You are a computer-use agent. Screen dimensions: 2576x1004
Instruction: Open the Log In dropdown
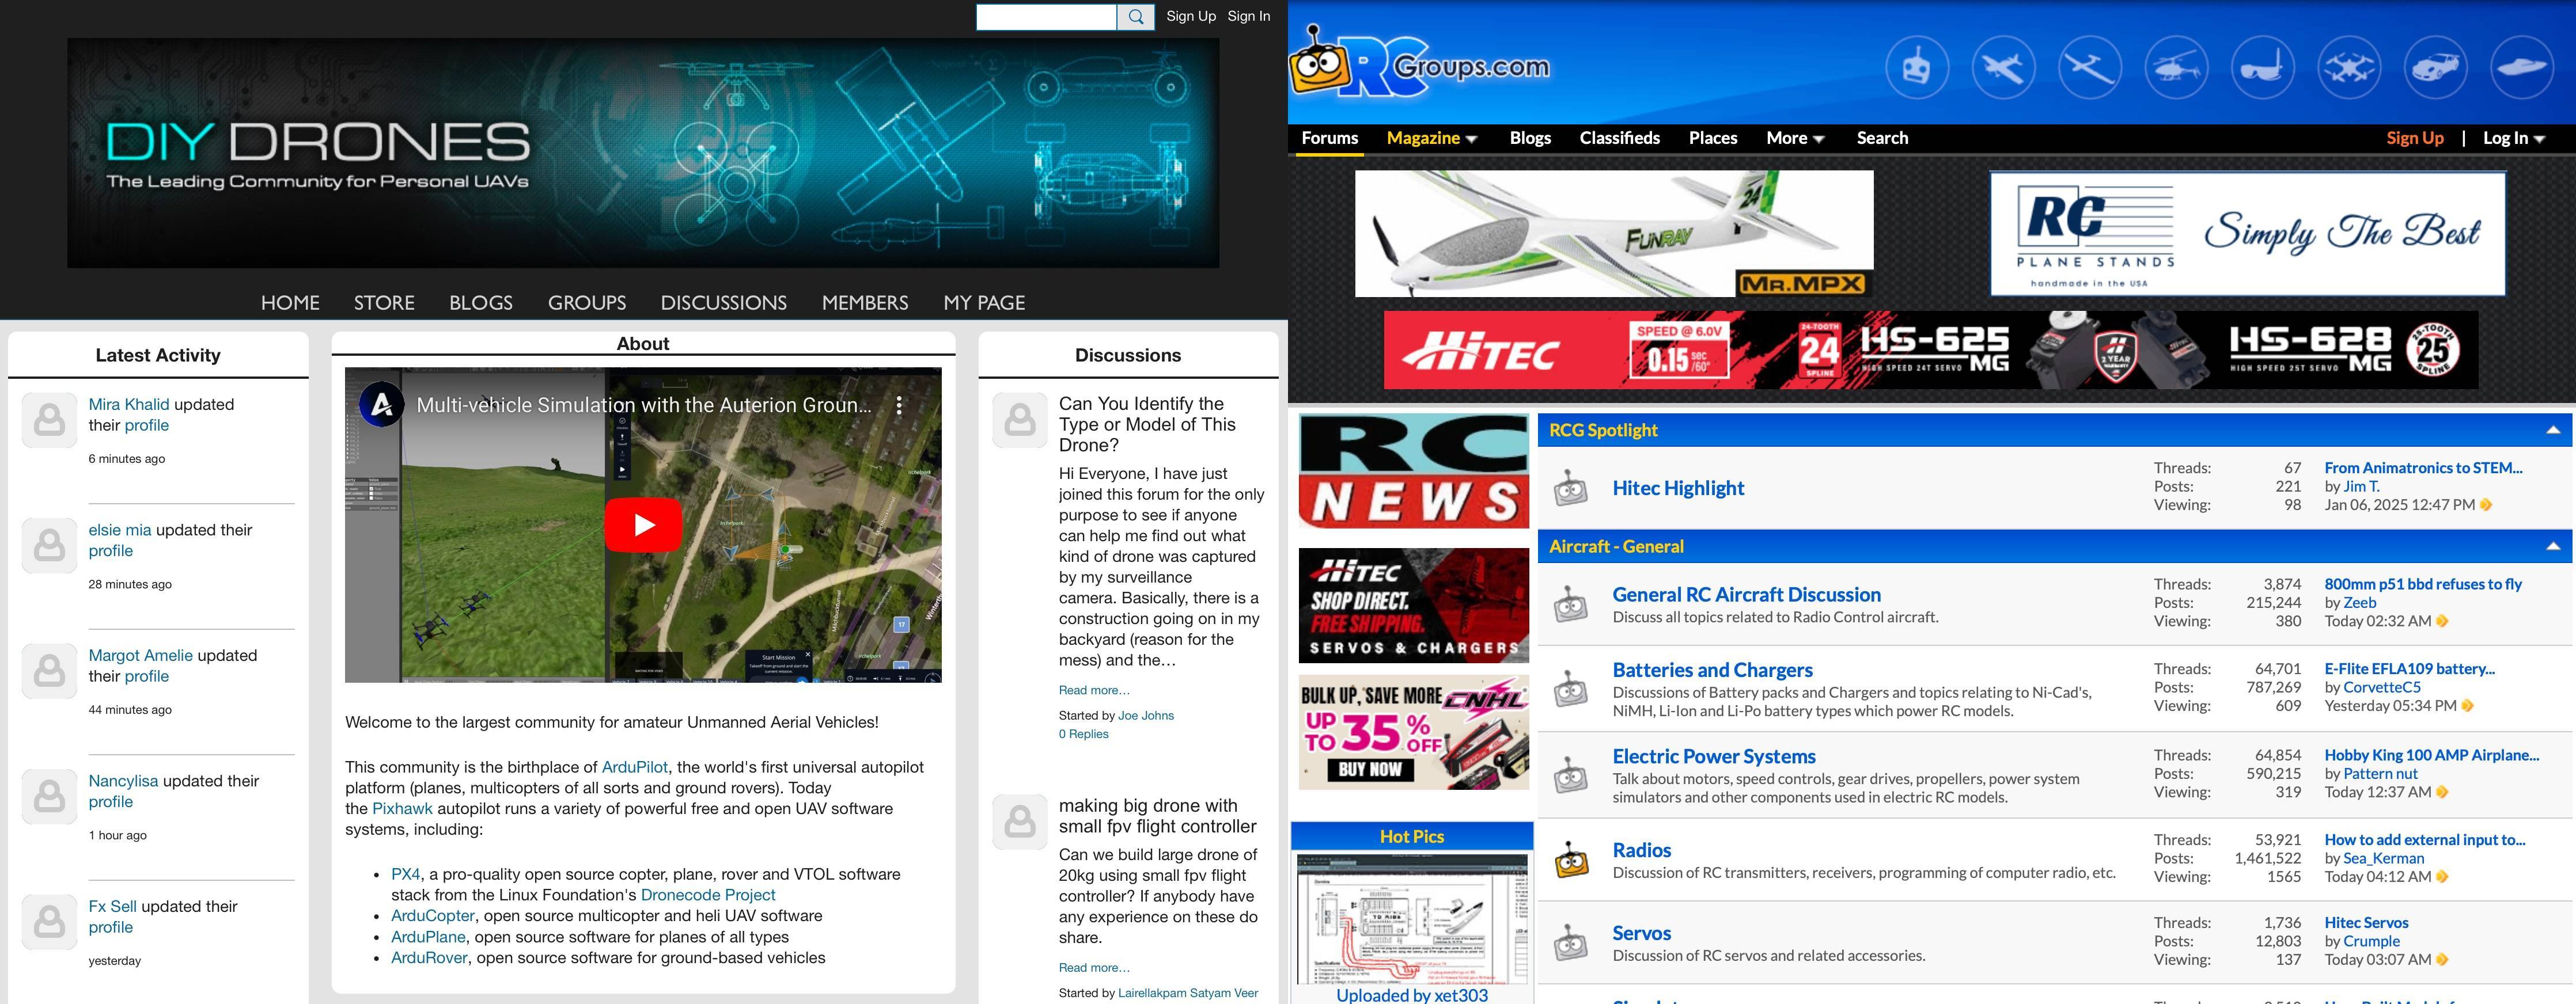2514,138
